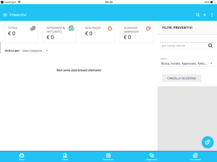Tap the floating add preventivo button

(208, 142)
